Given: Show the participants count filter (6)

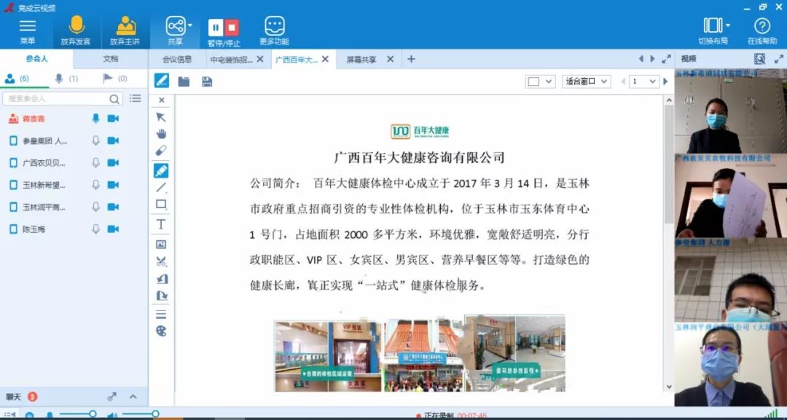Looking at the screenshot, I should (x=17, y=79).
